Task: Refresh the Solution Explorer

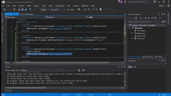Action: coord(149,18)
